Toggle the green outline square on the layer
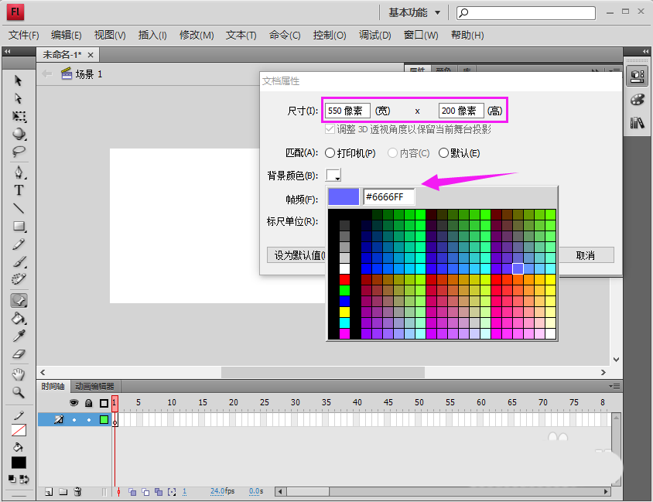653x502 pixels. (104, 419)
